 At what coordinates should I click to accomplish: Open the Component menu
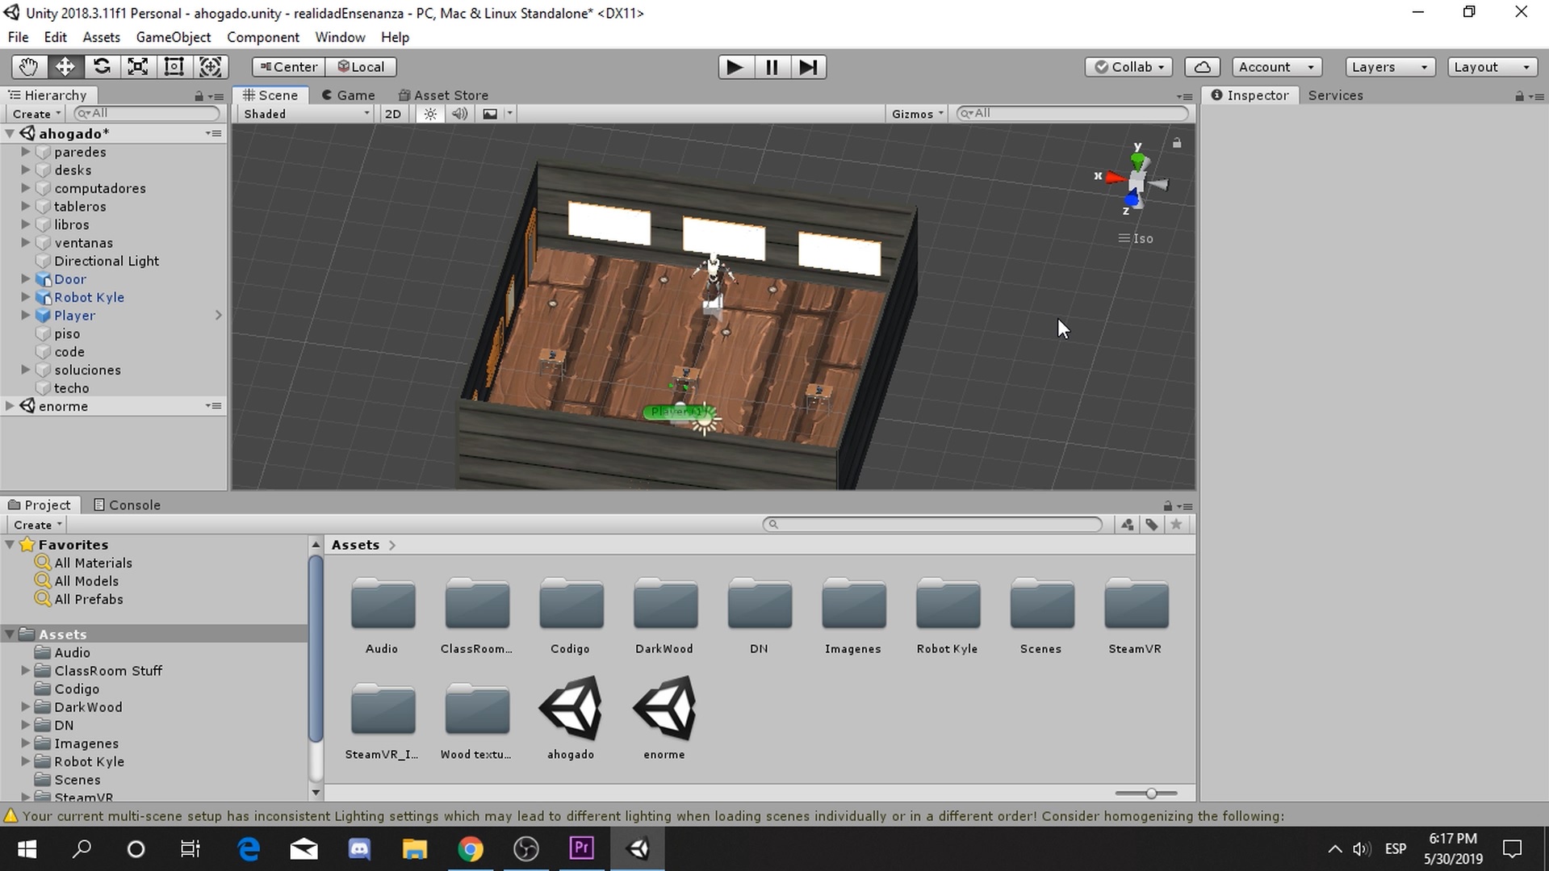263,37
